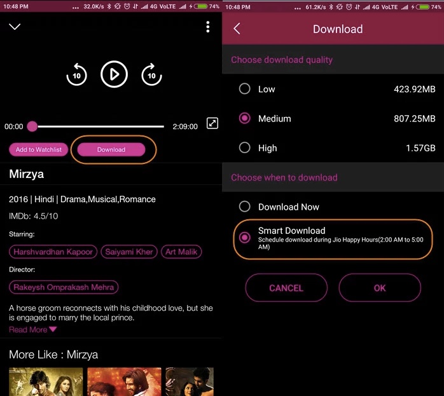Open third More Like Mirzya thumbnail

pyautogui.click(x=190, y=381)
